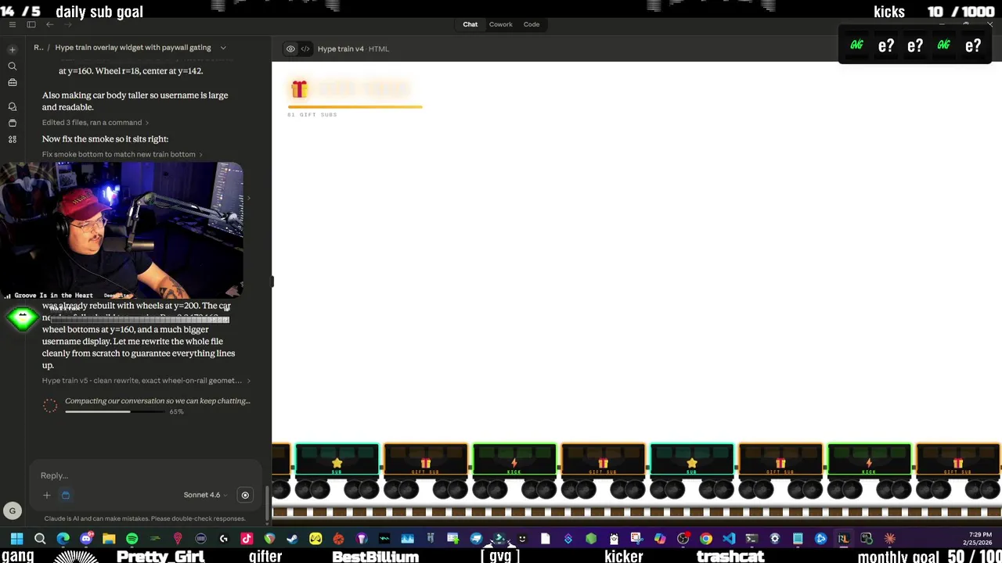Expand 'Edited 3 files, ran a command'

coord(95,123)
